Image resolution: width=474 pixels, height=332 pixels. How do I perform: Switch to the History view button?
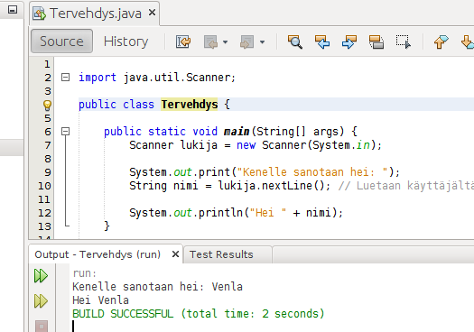pyautogui.click(x=125, y=41)
